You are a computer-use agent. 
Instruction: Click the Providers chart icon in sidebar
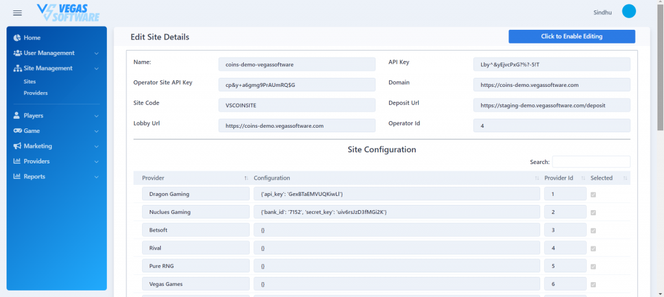[x=17, y=161]
